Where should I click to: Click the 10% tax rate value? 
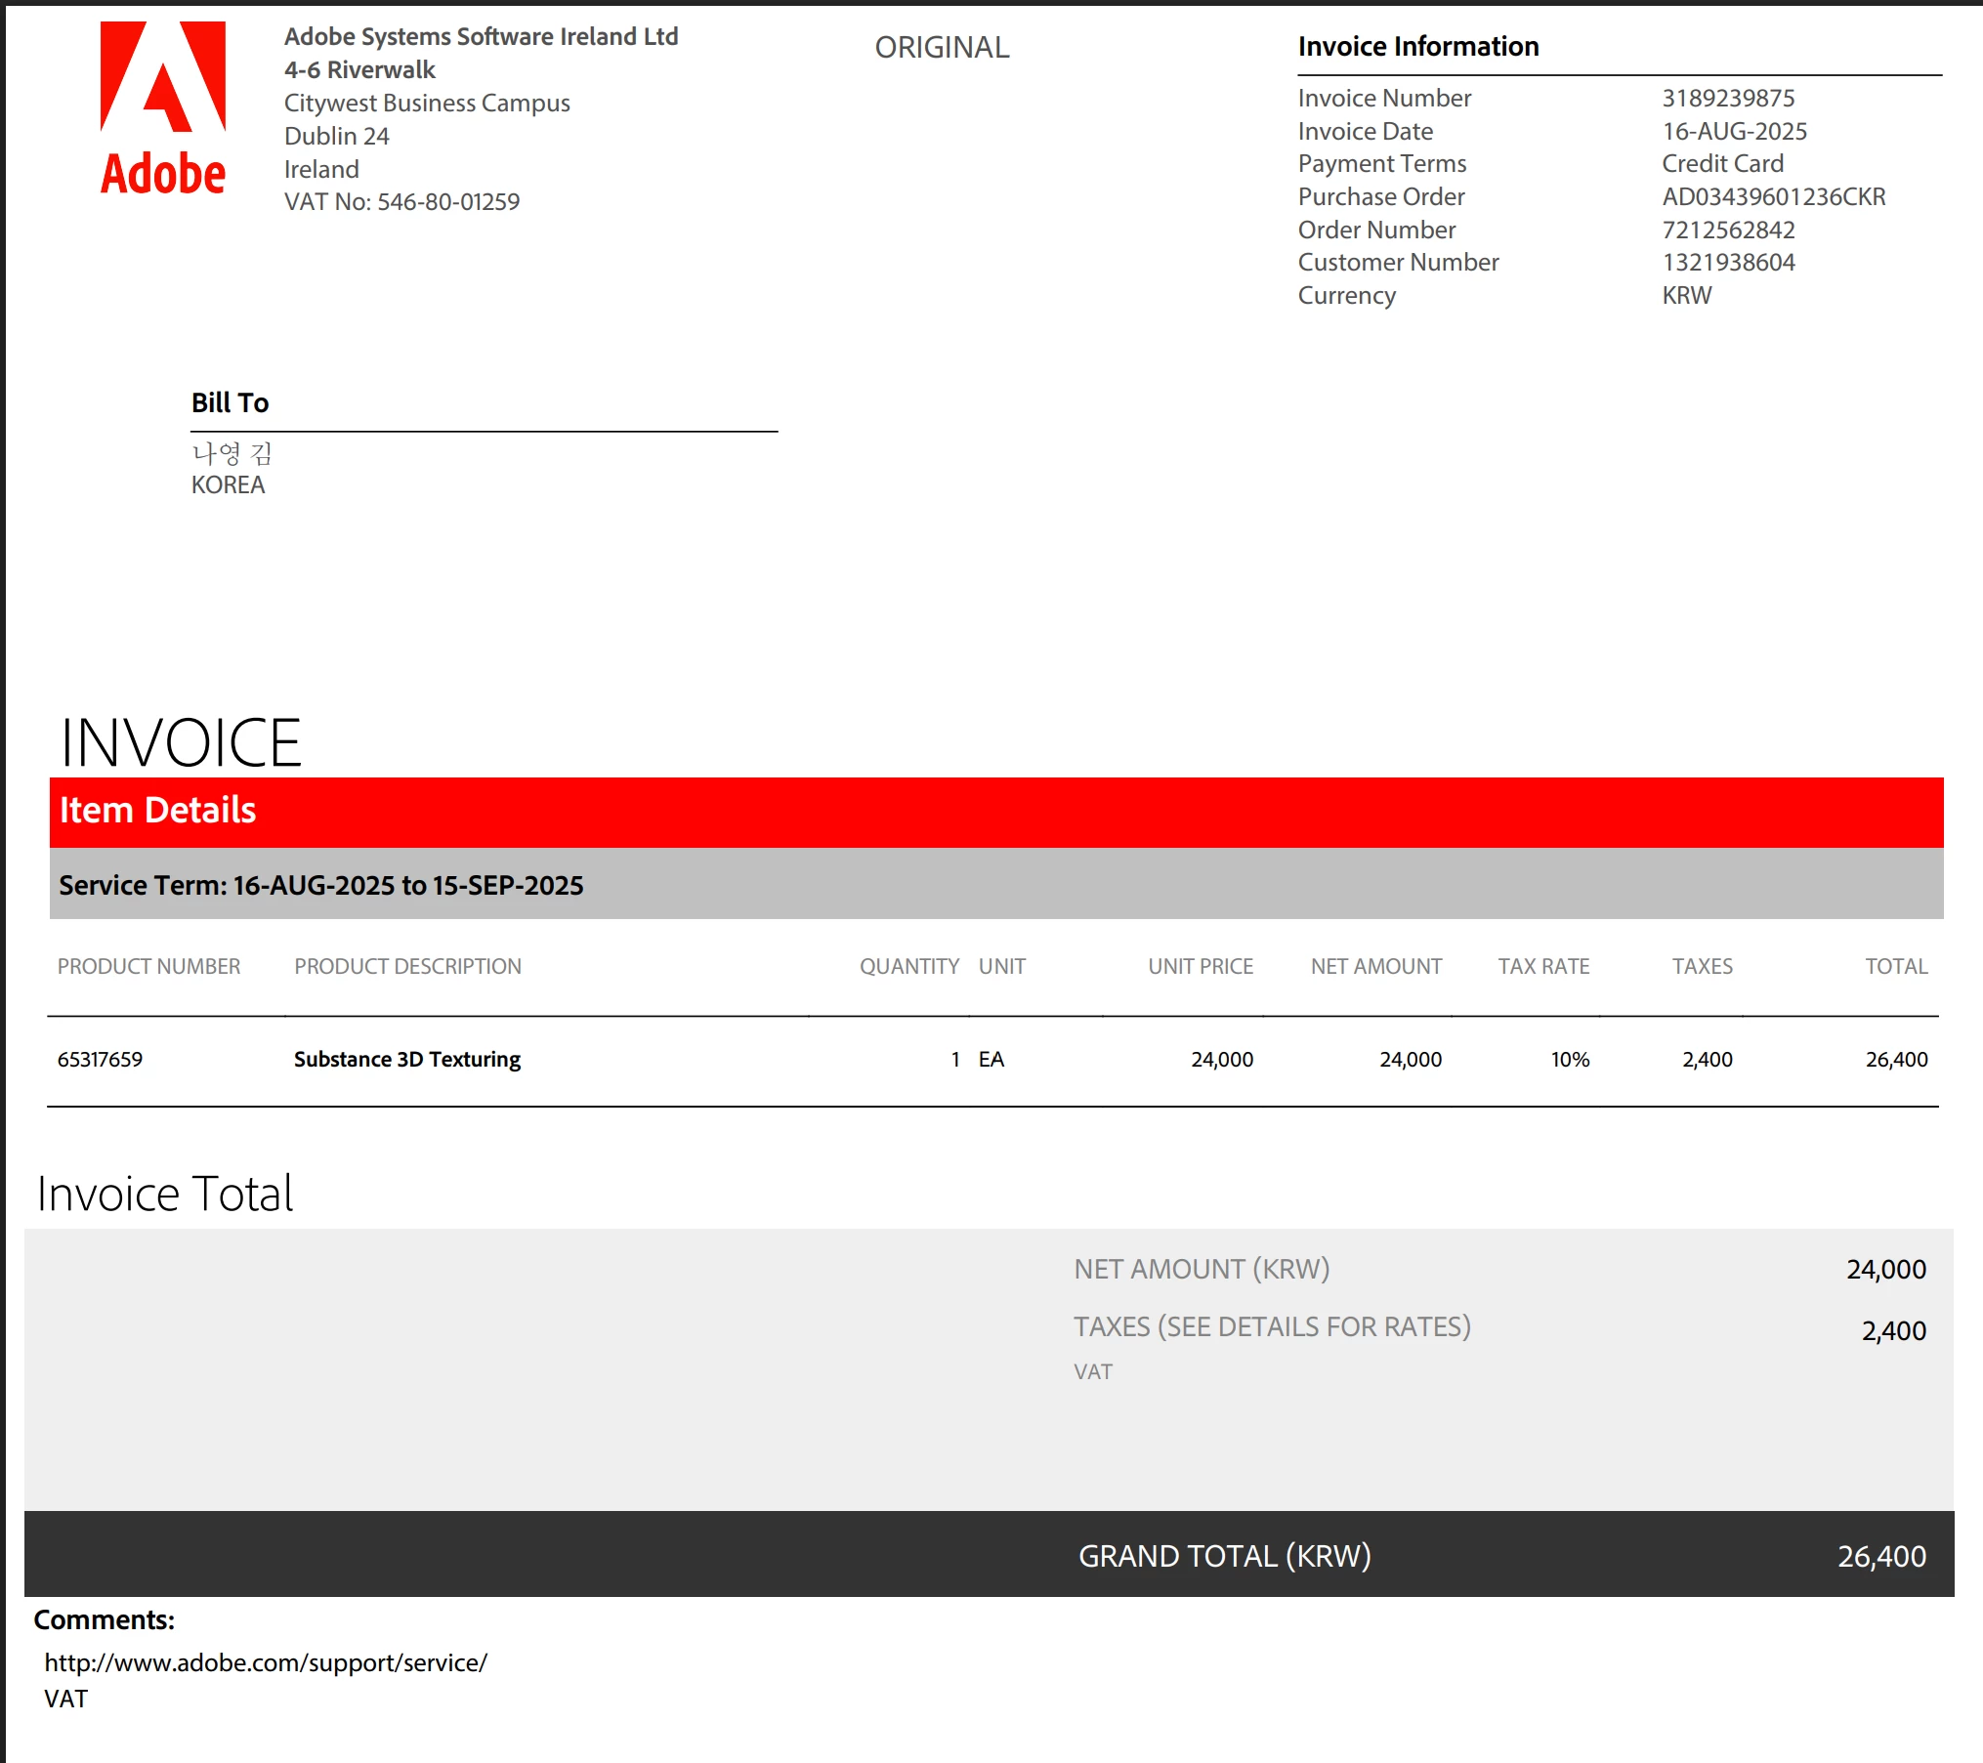(1570, 1059)
